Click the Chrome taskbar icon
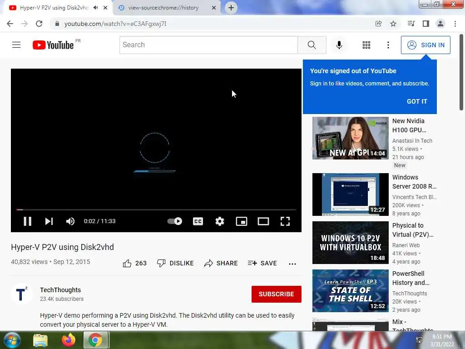Screen dimensions: 465x349 (95, 340)
